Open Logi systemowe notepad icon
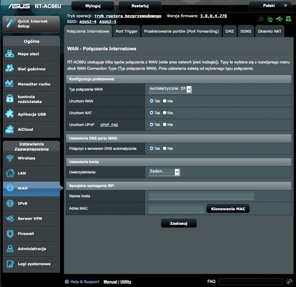 pos(10,264)
